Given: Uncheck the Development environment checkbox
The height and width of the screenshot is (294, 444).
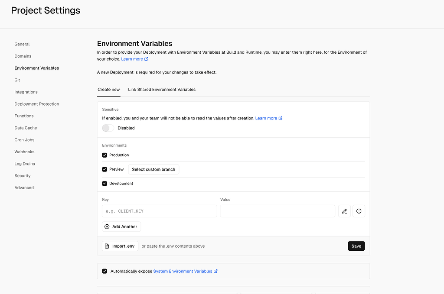Looking at the screenshot, I should click(104, 183).
